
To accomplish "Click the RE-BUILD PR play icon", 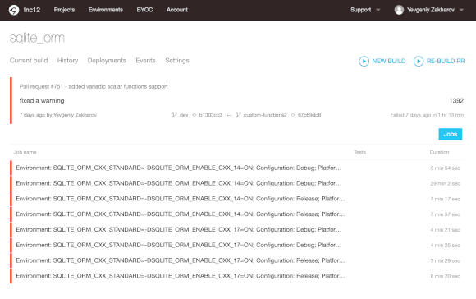I will pos(419,61).
